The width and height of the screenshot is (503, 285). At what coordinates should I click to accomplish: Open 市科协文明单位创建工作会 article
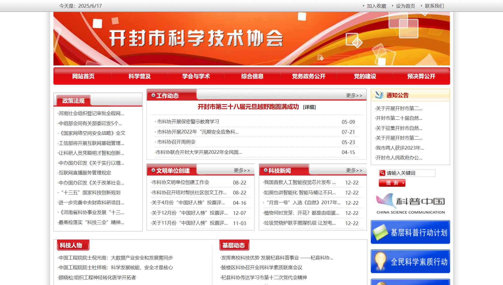click(180, 182)
